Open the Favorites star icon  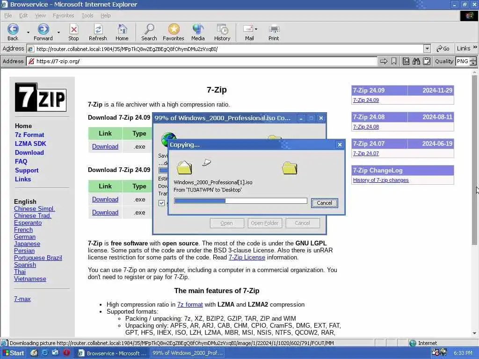[174, 29]
